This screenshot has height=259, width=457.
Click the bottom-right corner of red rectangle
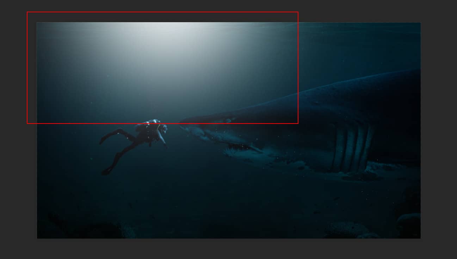[298, 124]
